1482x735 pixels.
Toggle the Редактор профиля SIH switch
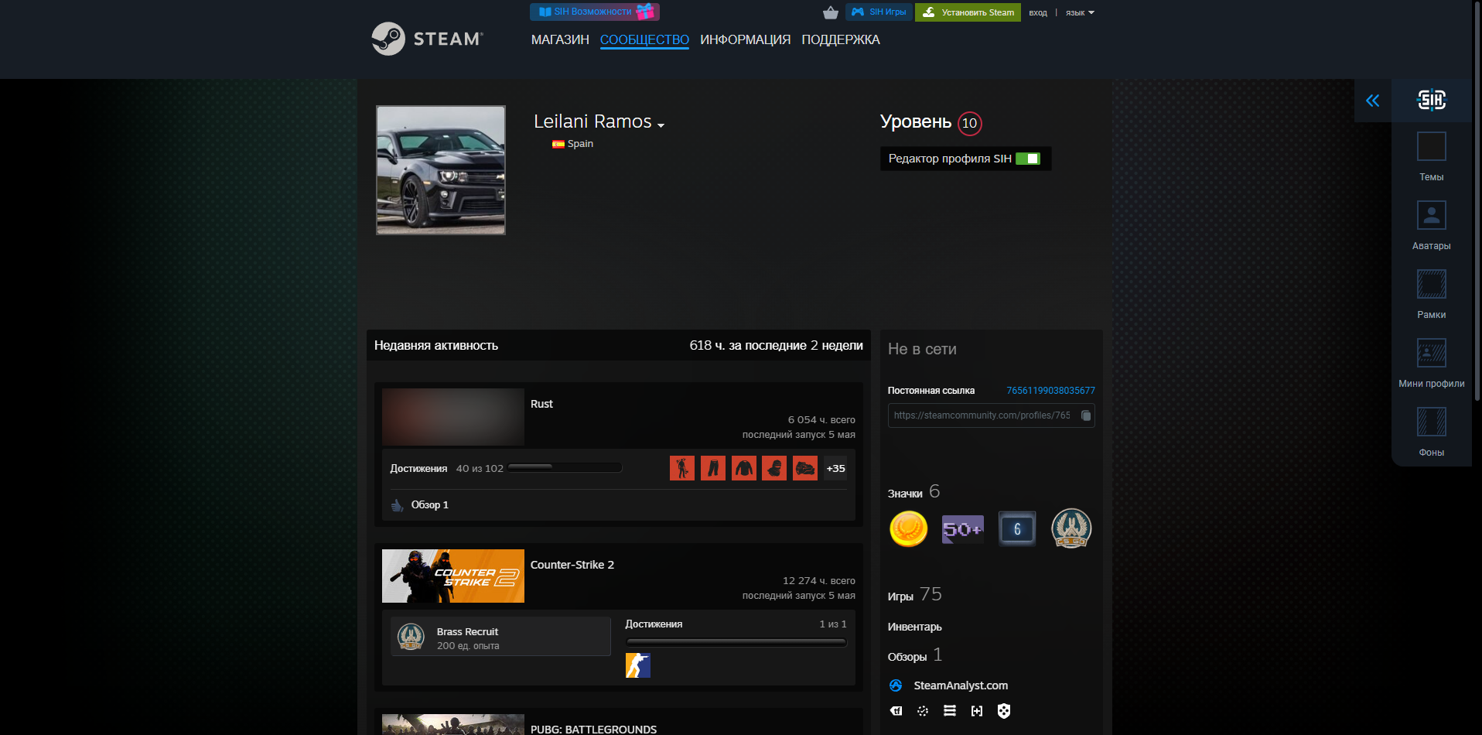1028,159
